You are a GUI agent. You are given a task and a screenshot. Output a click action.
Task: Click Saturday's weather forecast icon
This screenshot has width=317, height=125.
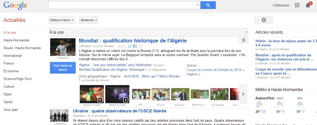pyautogui.click(x=280, y=104)
